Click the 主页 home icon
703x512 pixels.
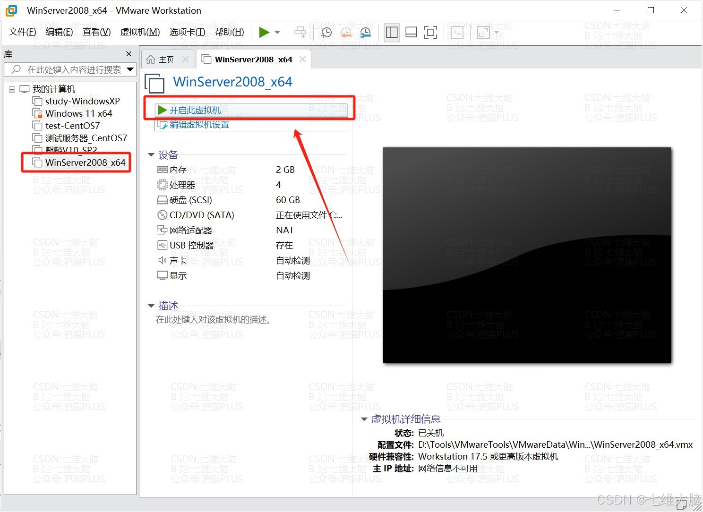coord(151,59)
